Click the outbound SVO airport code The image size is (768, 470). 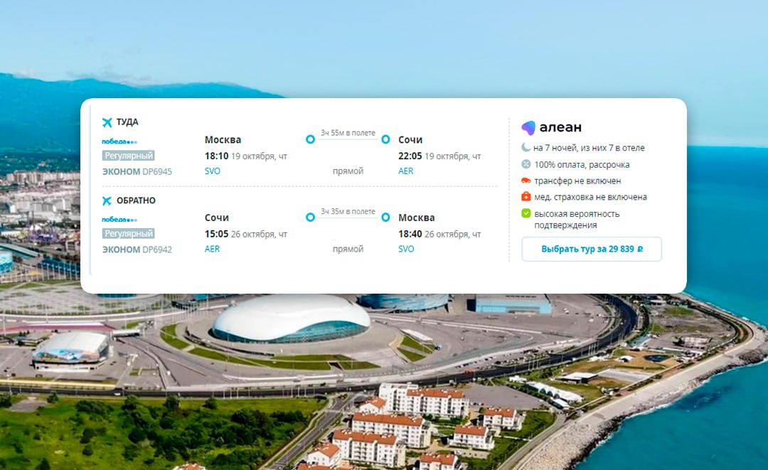pos(213,171)
